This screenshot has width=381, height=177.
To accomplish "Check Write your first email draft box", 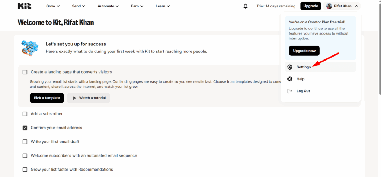I will (25, 142).
